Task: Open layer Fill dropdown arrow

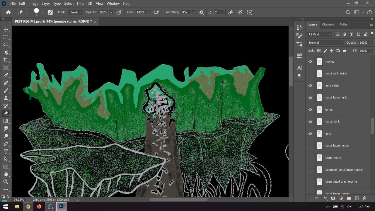Action: click(371, 51)
